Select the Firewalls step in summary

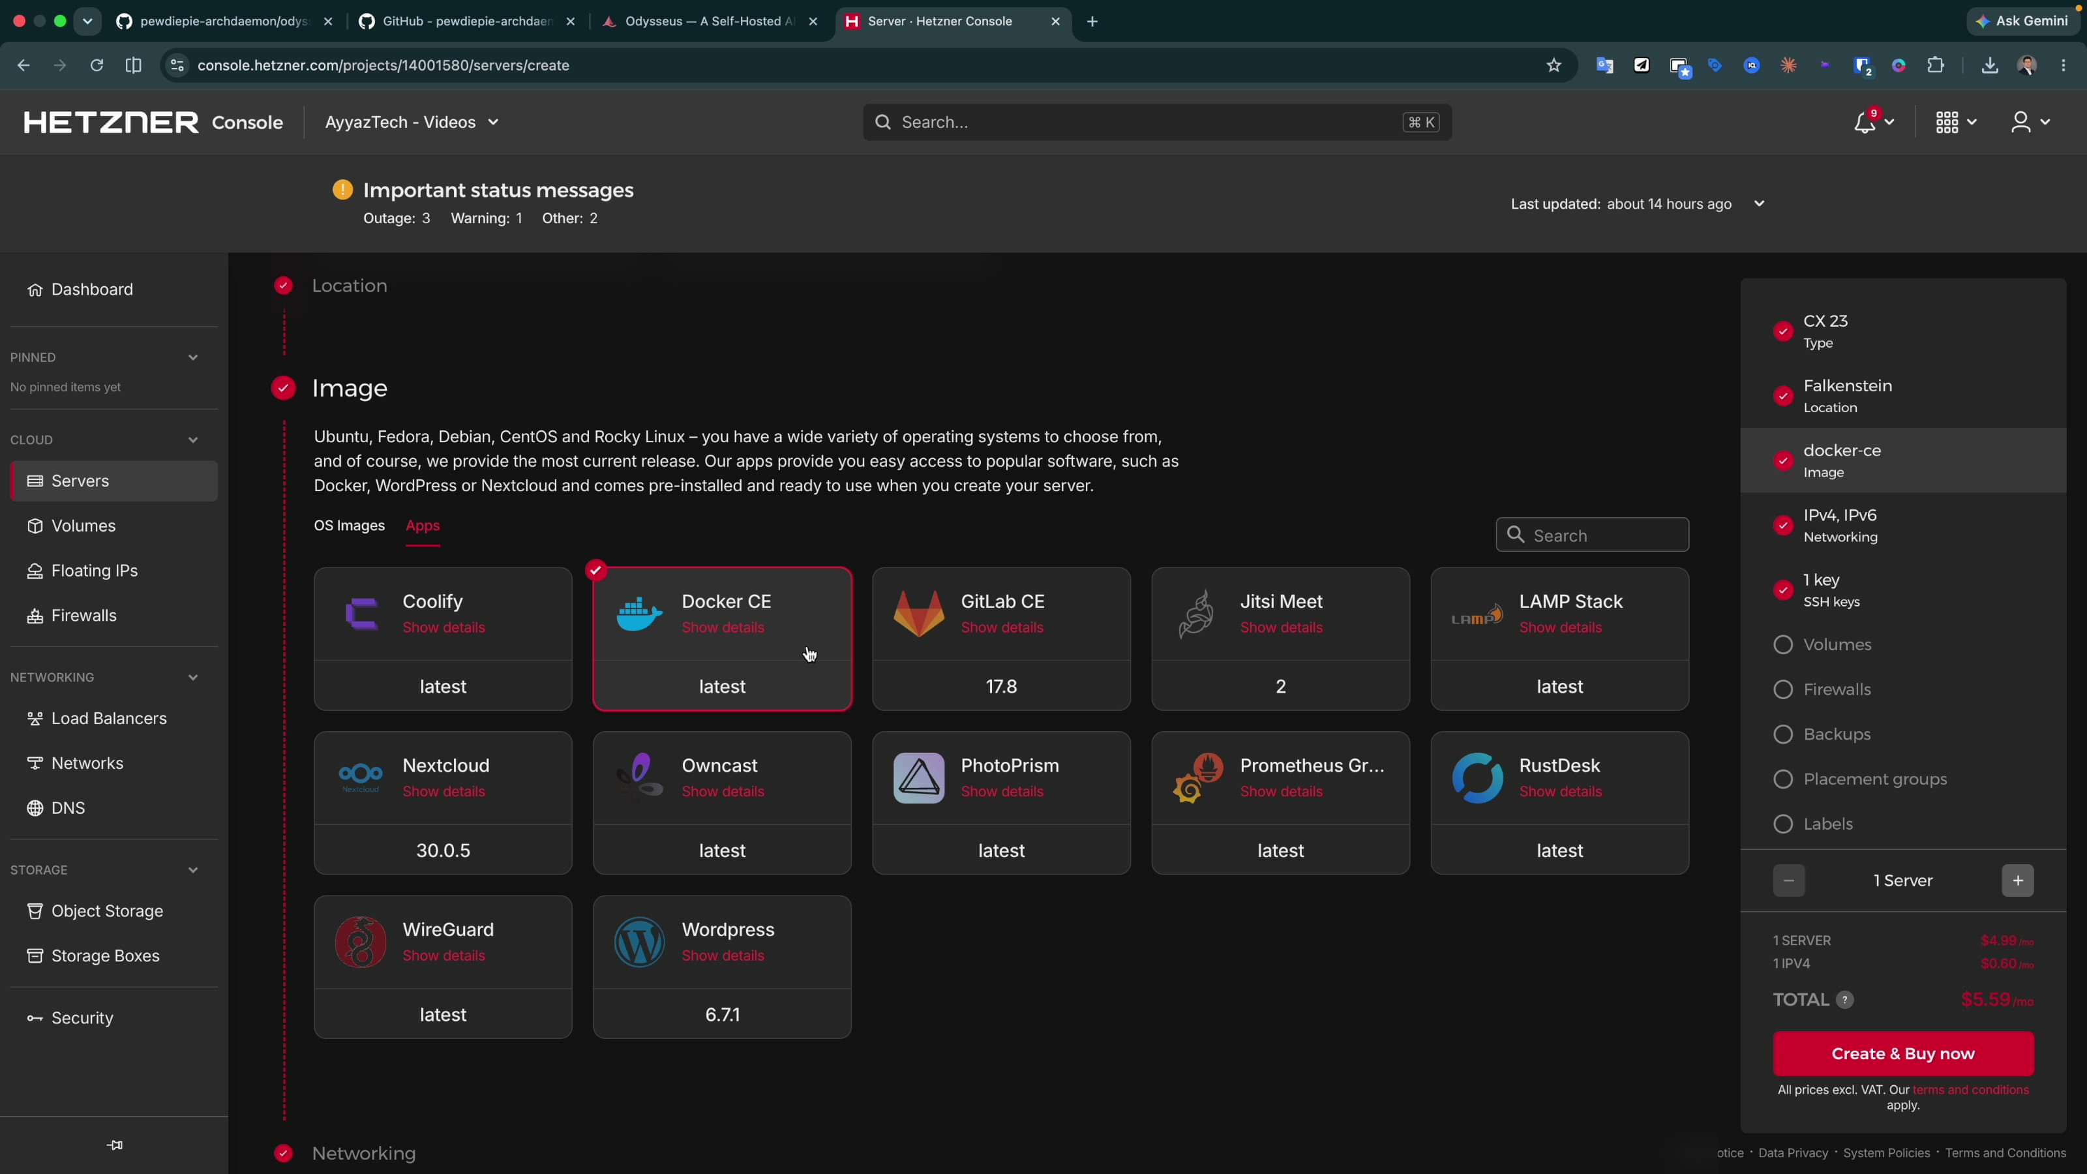[1903, 689]
